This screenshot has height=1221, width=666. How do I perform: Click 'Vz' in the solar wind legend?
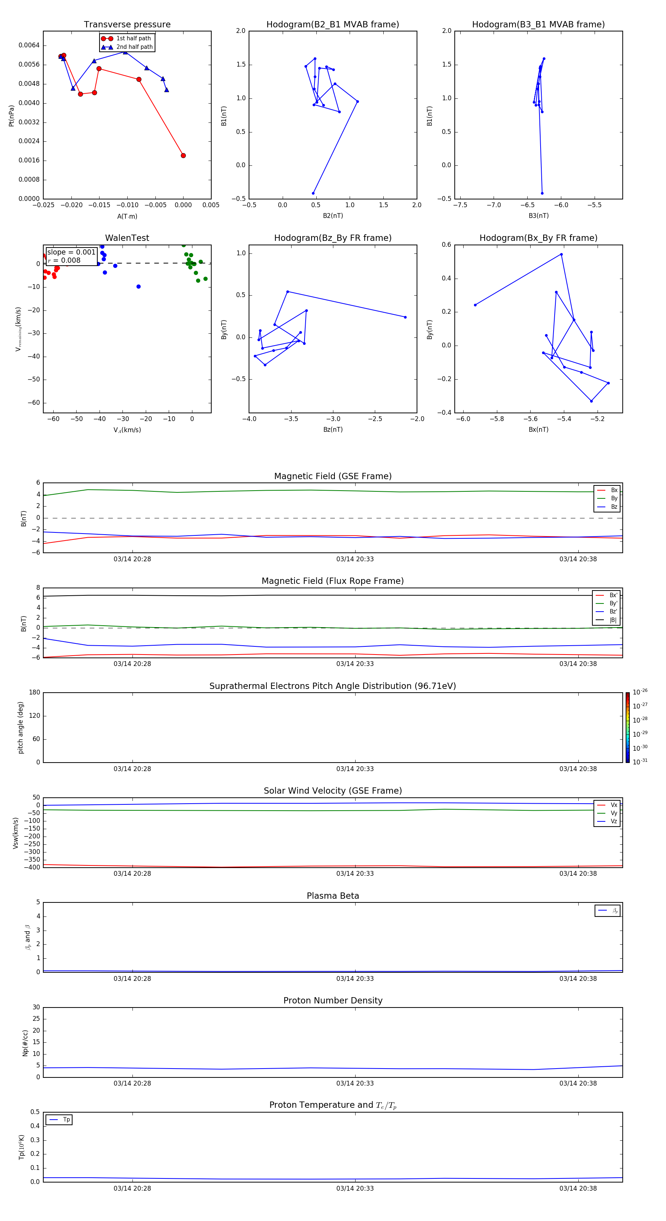click(614, 821)
